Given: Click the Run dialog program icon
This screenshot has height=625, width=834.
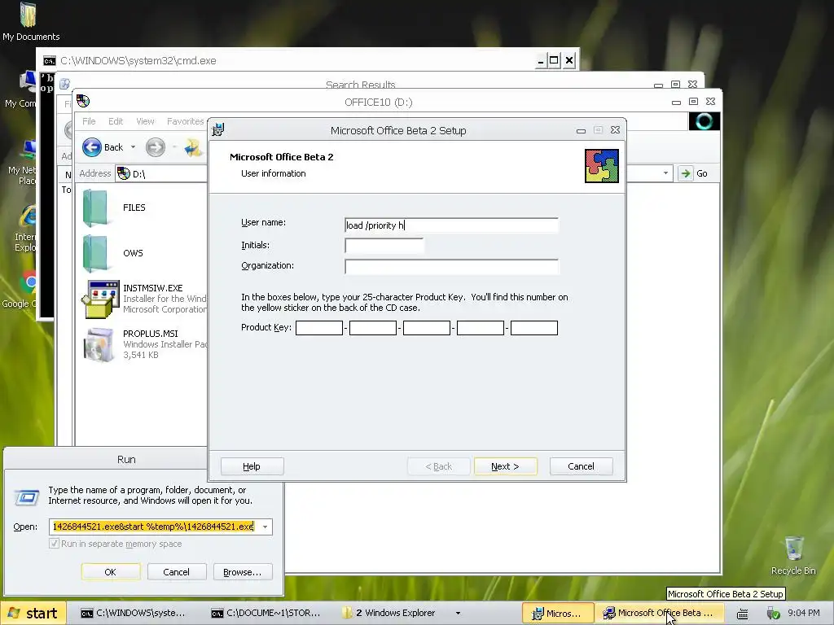Looking at the screenshot, I should pyautogui.click(x=27, y=497).
